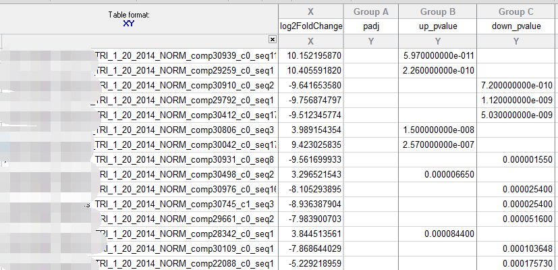The width and height of the screenshot is (558, 270).
Task: Select the empty padj cell in first row
Action: (x=370, y=55)
